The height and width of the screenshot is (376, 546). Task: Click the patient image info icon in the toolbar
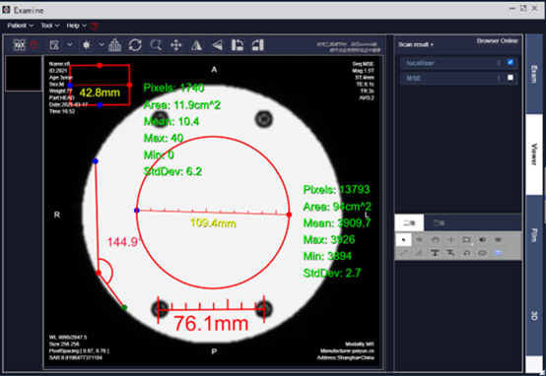pos(54,45)
